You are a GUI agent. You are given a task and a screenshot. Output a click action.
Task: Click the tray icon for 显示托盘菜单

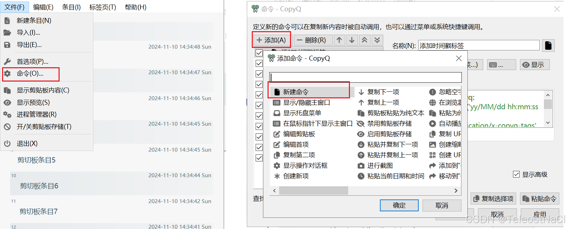click(x=277, y=113)
